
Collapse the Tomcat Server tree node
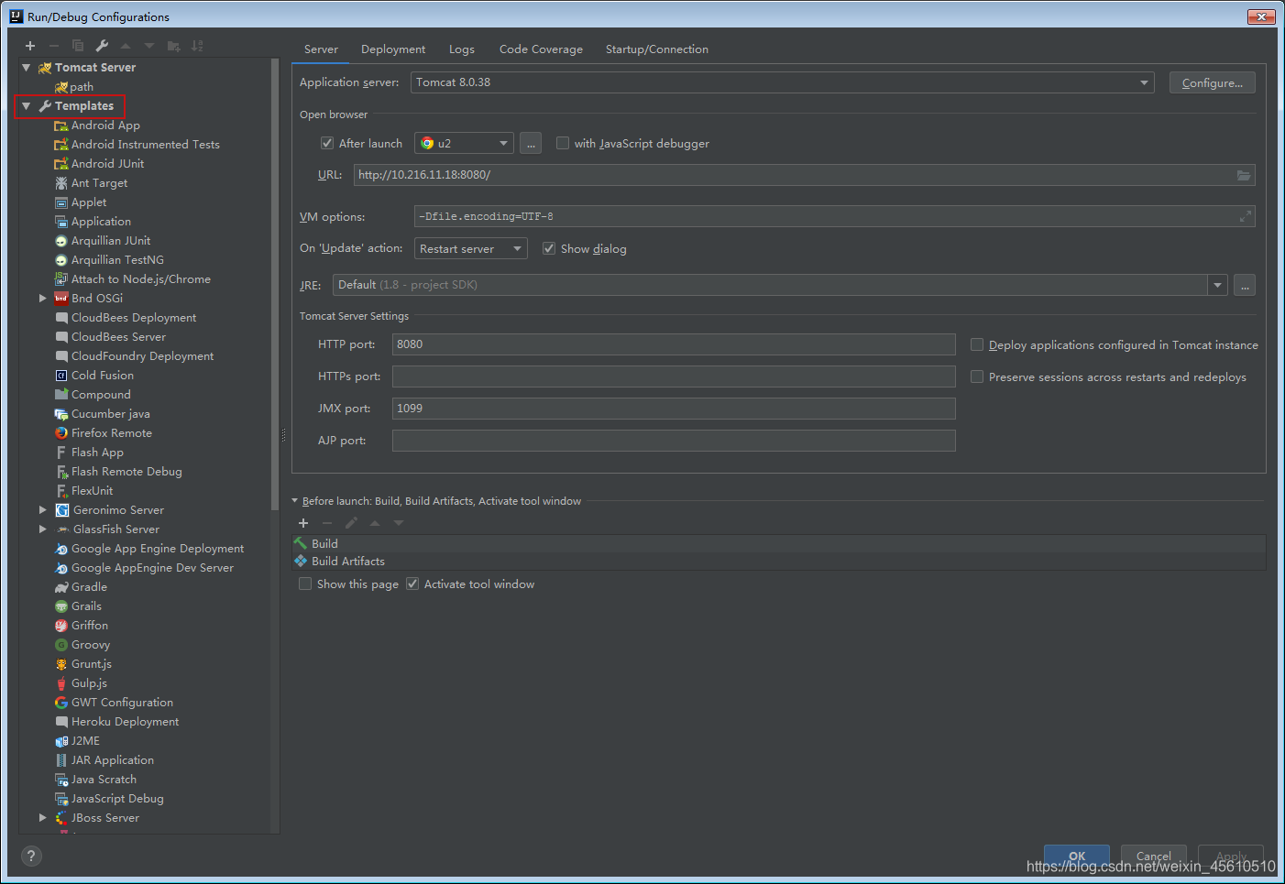27,68
